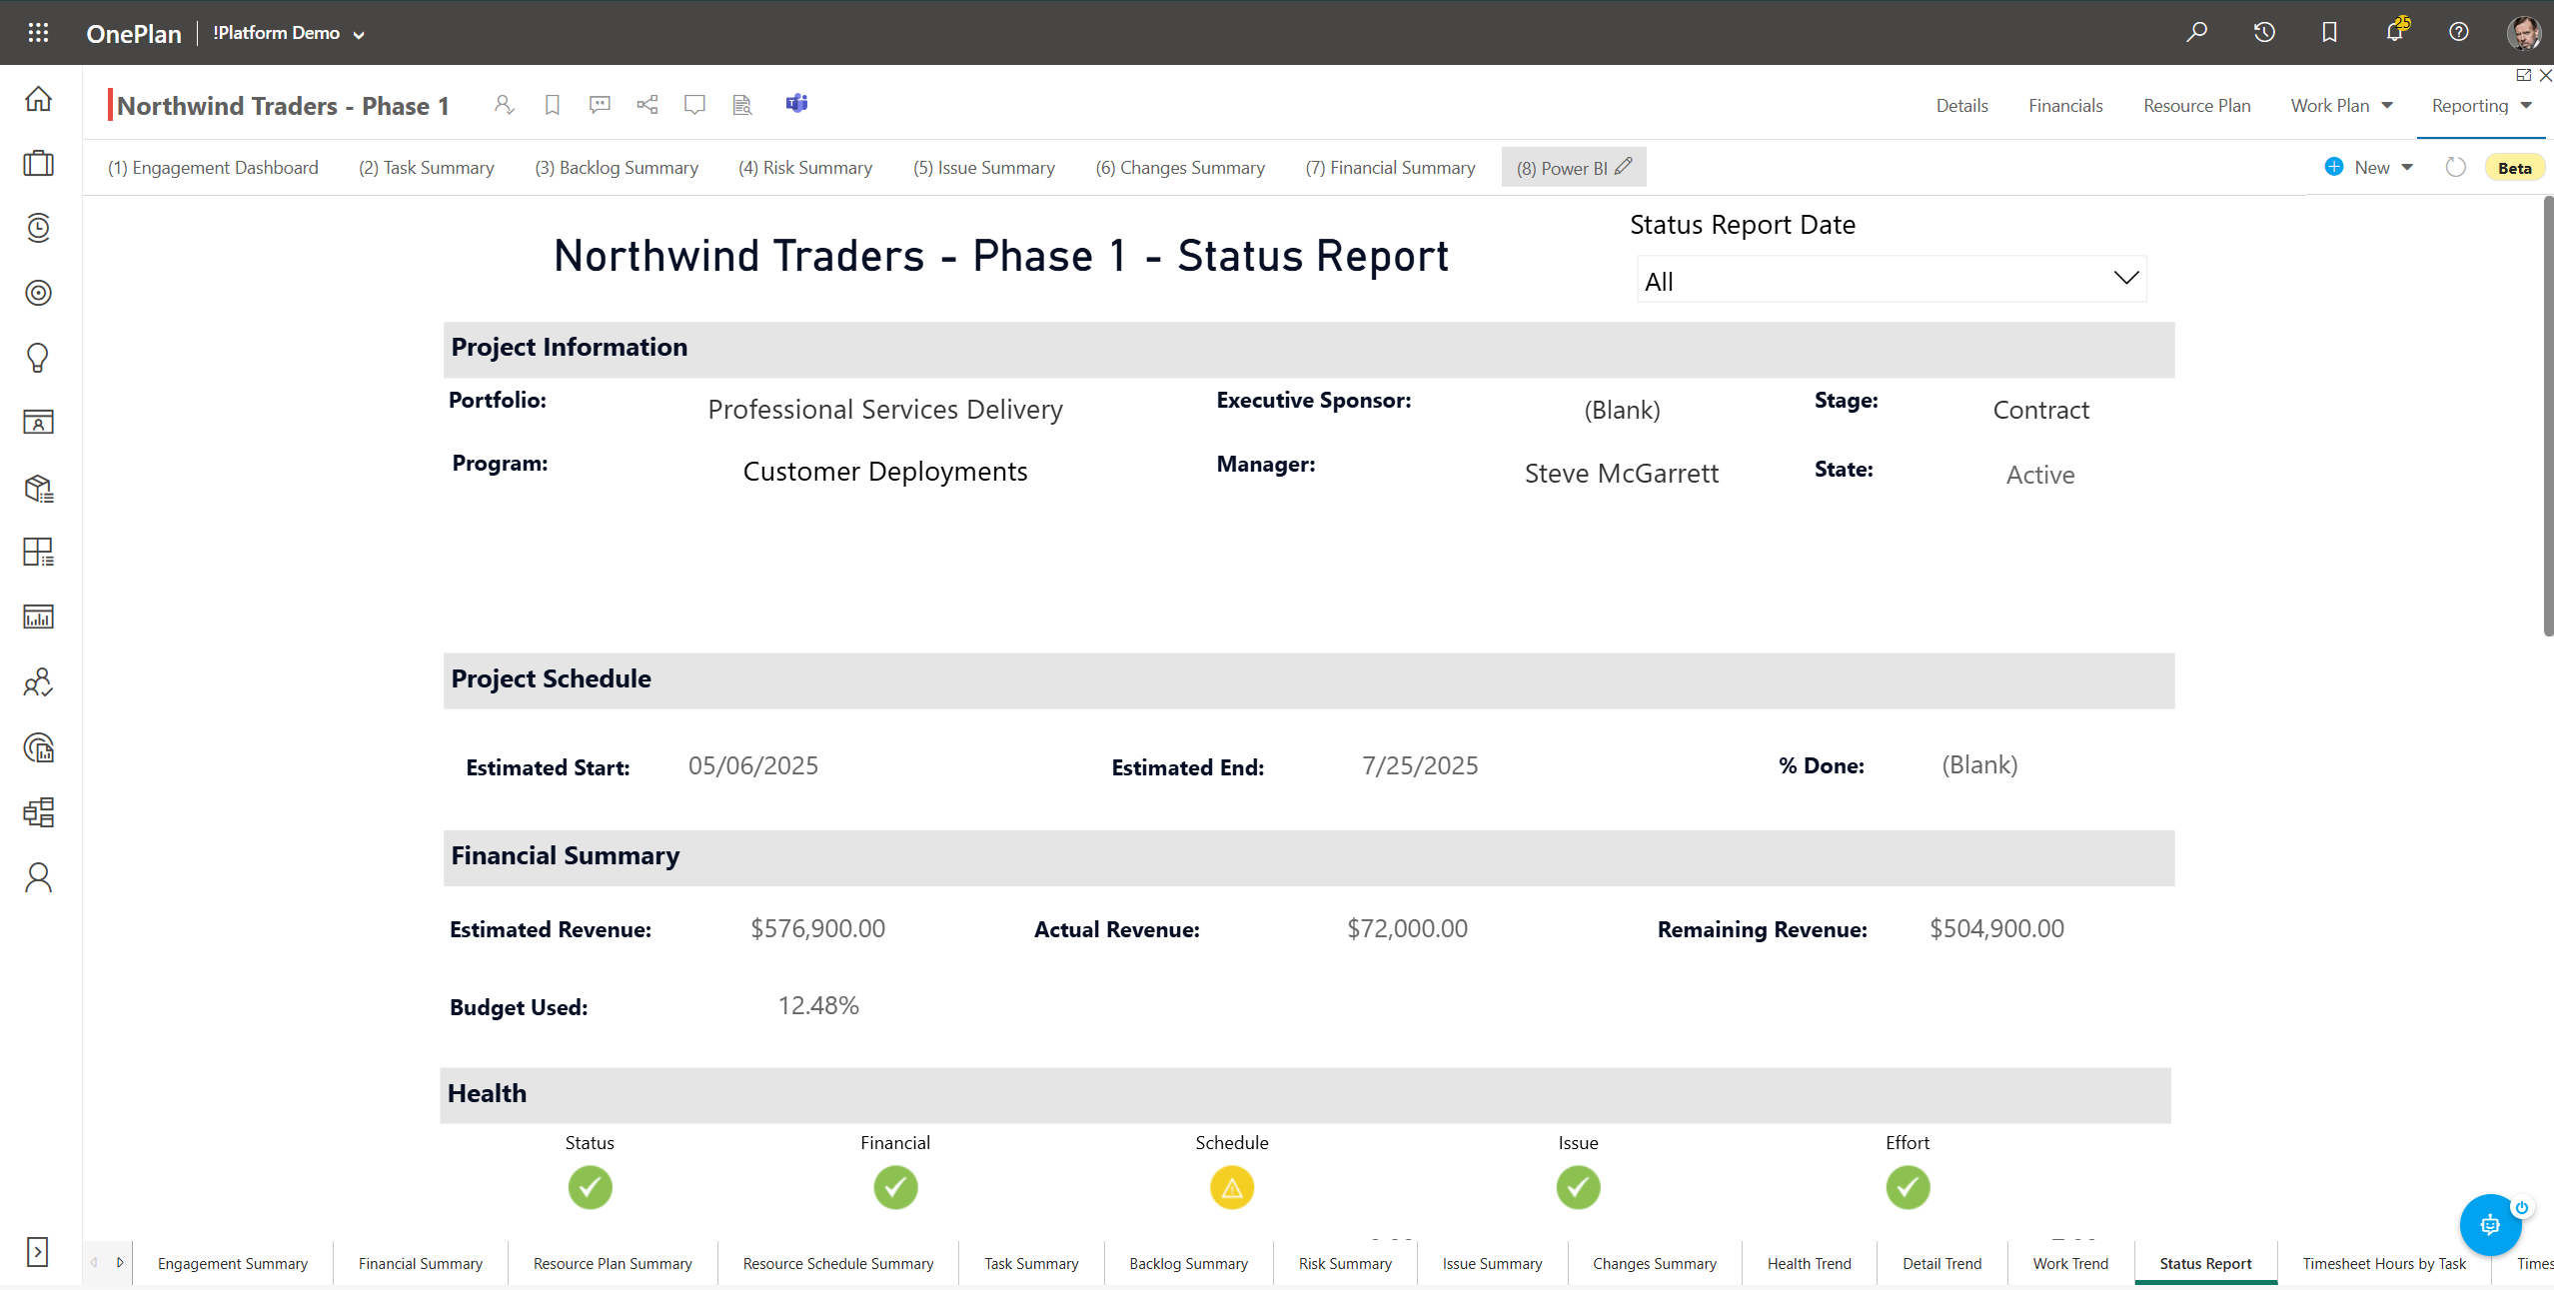This screenshot has height=1290, width=2554.
Task: Edit the Power BI tab with pencil
Action: pos(1624,166)
